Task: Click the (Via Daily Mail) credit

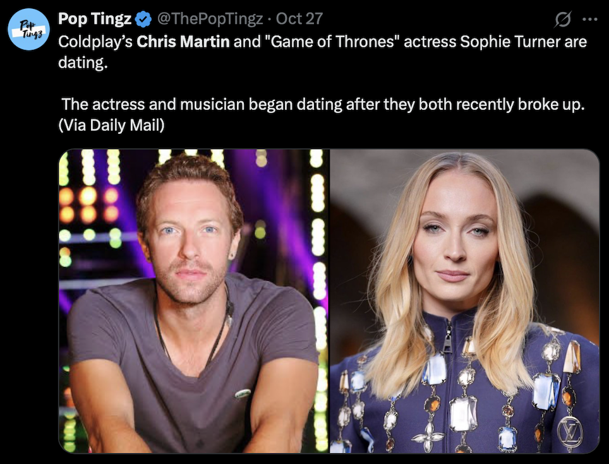Action: pos(111,125)
